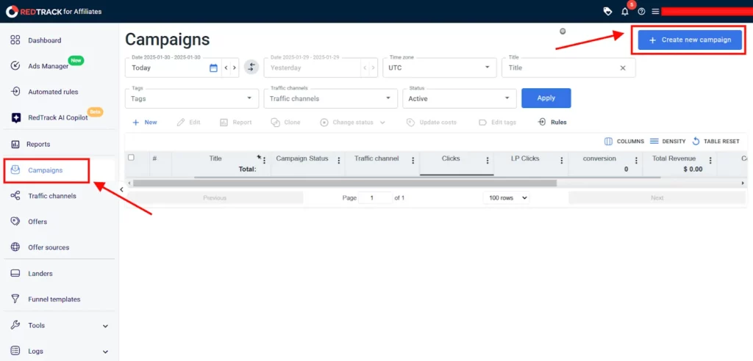
Task: Open column menu for LP Clicks
Action: point(562,161)
